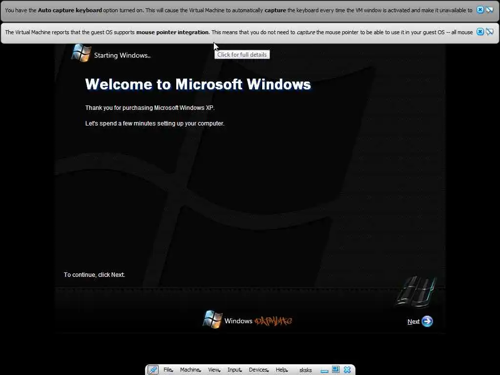The height and width of the screenshot is (375, 500).
Task: Click the sksks VM name label
Action: point(306,370)
